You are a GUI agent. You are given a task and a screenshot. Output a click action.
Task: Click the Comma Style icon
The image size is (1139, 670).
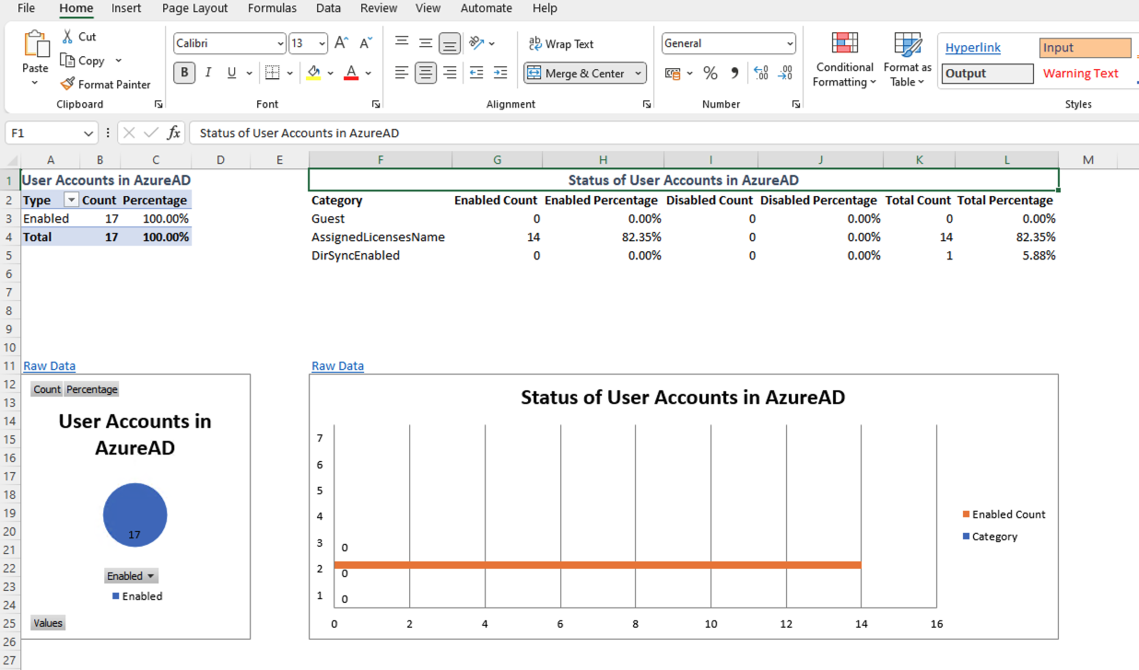[734, 73]
